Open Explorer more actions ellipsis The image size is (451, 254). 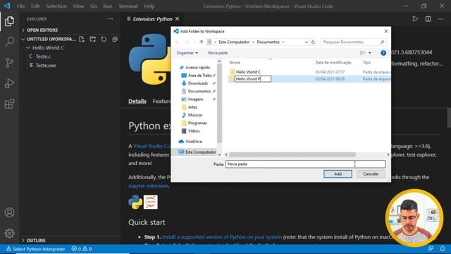pos(110,19)
